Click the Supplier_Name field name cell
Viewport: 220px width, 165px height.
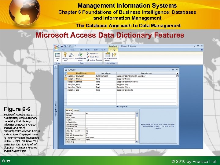[x=81, y=79]
